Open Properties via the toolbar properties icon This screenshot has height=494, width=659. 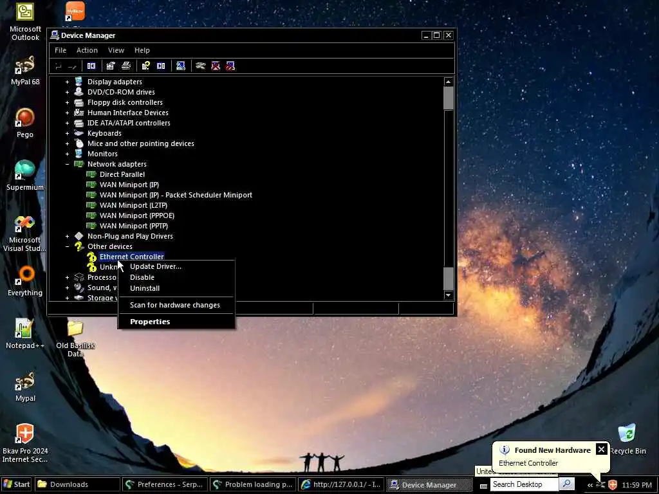[x=111, y=66]
